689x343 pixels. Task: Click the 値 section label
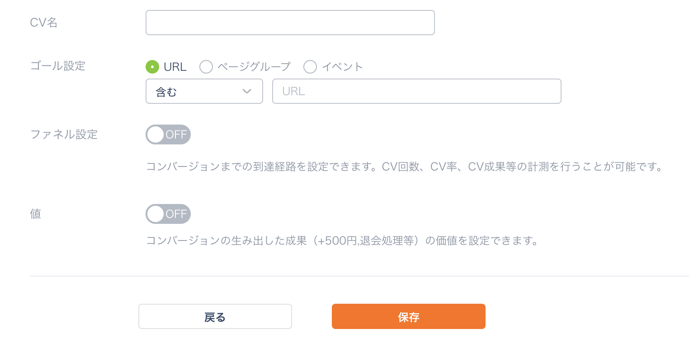(36, 214)
